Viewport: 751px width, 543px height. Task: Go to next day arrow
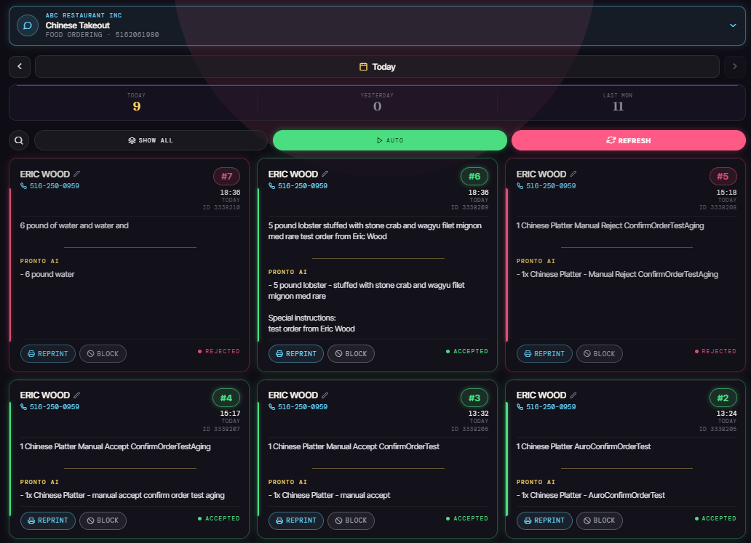pyautogui.click(x=734, y=66)
